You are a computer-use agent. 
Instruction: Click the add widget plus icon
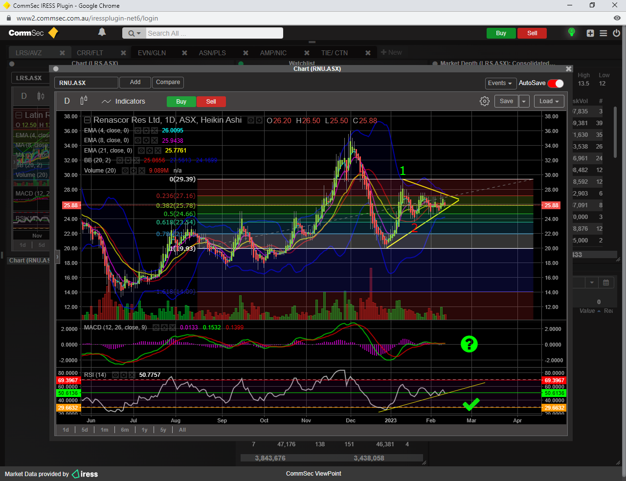(x=590, y=33)
